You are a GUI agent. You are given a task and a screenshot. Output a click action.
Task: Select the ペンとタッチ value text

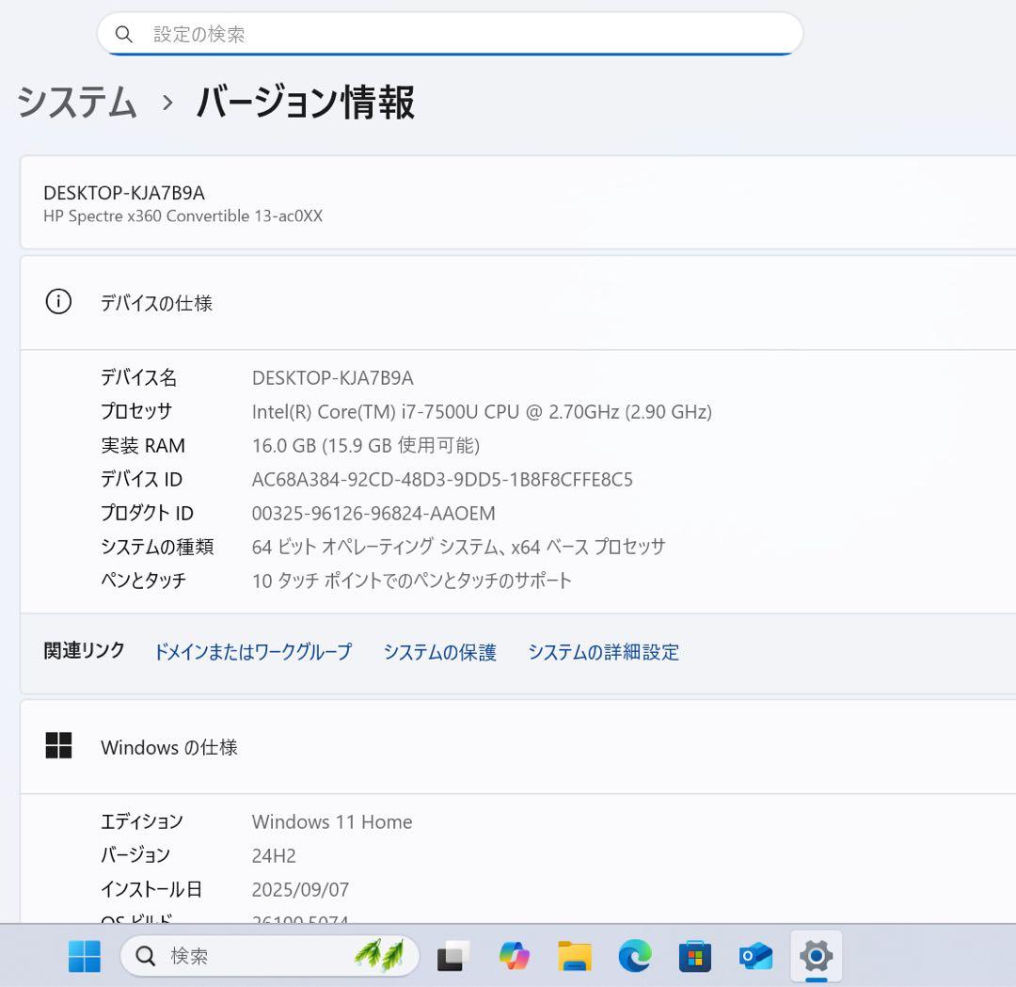[x=412, y=580]
